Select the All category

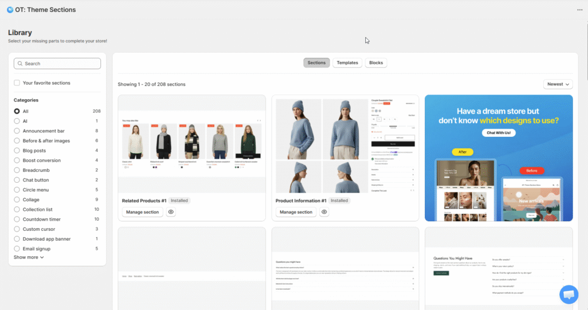[17, 111]
